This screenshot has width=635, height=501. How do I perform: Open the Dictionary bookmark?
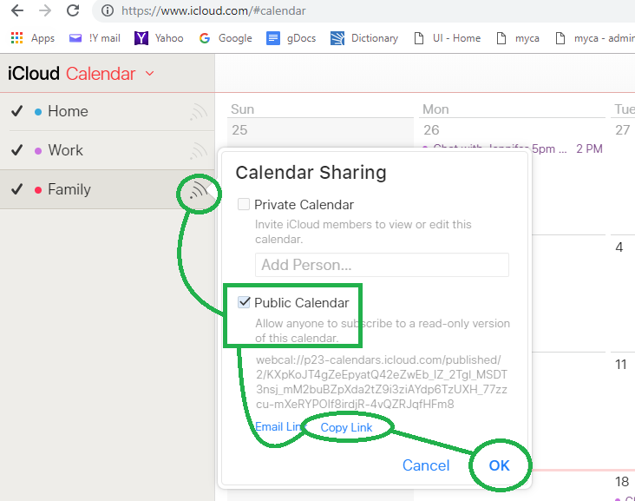click(x=364, y=38)
